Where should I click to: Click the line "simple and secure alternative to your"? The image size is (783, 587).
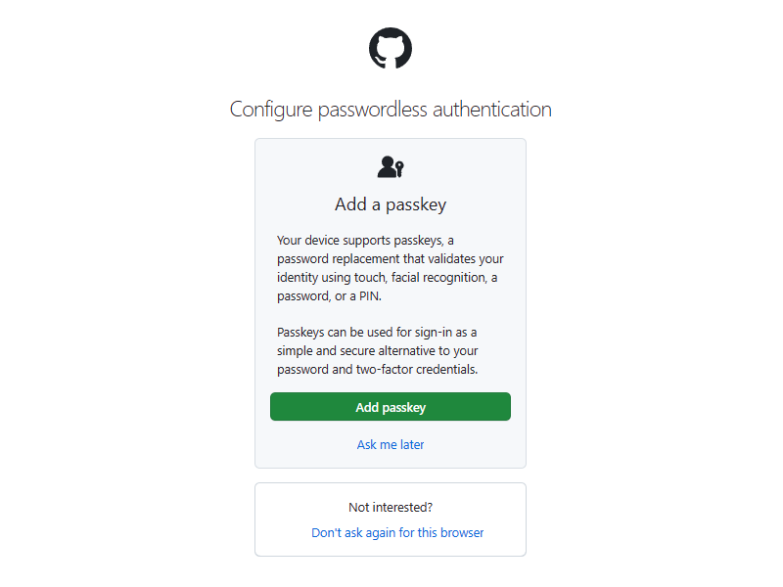(x=377, y=350)
